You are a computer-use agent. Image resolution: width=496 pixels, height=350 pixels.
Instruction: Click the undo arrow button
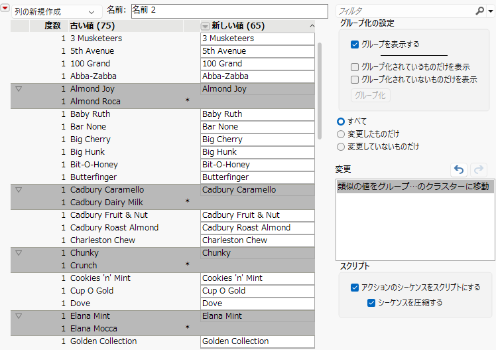point(459,170)
